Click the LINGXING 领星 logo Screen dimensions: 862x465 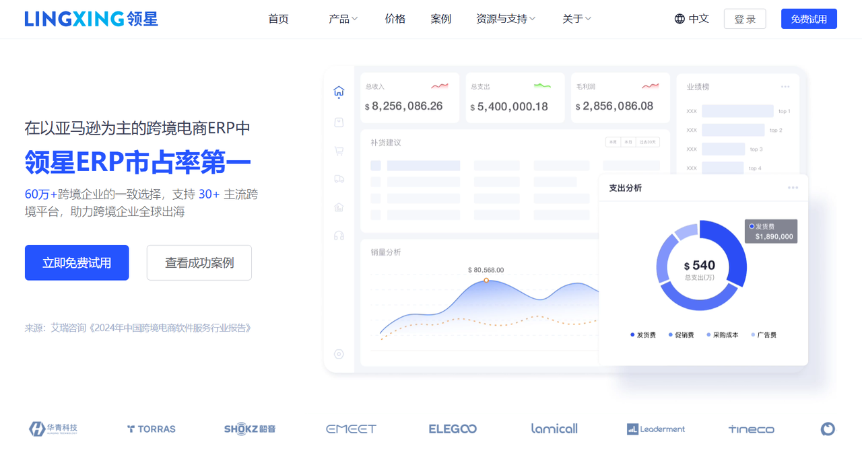coord(91,19)
